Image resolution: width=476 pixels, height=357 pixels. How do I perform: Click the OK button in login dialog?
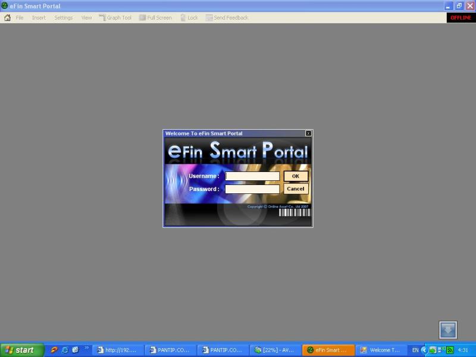[296, 176]
